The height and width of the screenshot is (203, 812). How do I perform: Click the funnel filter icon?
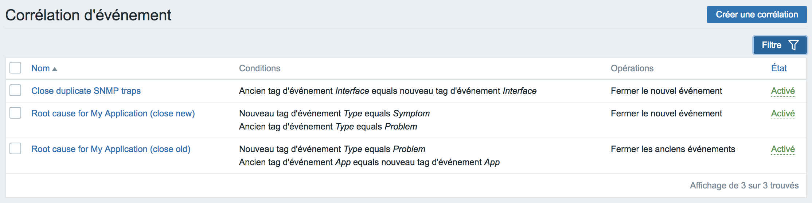(793, 45)
